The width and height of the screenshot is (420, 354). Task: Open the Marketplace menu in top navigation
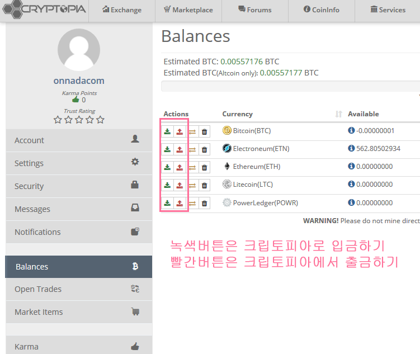pos(188,10)
